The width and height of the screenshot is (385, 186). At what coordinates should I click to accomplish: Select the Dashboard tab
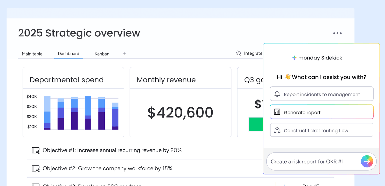(69, 54)
